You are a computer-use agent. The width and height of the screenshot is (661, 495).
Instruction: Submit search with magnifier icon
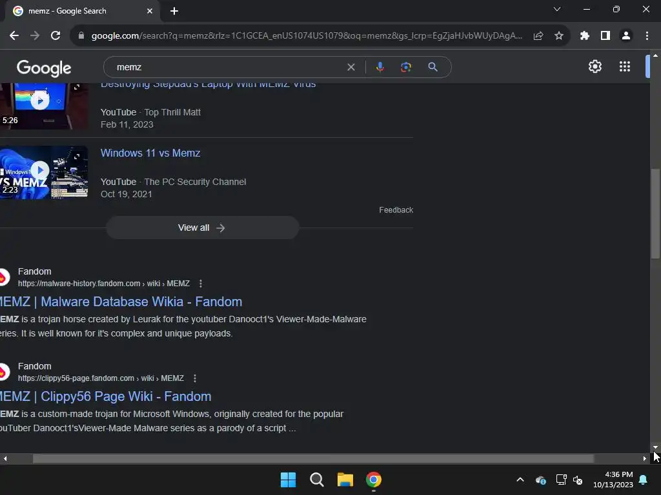[432, 67]
